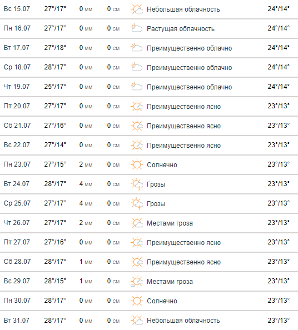Click the weather icon for Вс 15.07
The image size is (298, 330).
pyautogui.click(x=137, y=9)
